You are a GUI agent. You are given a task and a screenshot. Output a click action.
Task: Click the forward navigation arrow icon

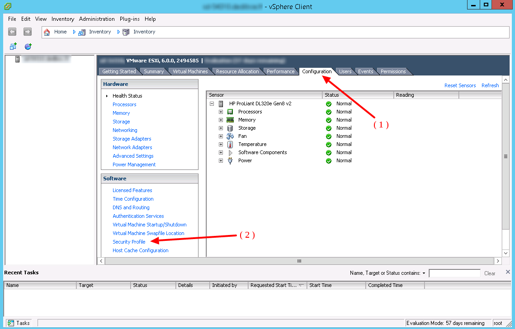tap(28, 32)
